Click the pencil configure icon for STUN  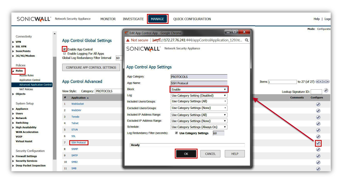pos(318,130)
